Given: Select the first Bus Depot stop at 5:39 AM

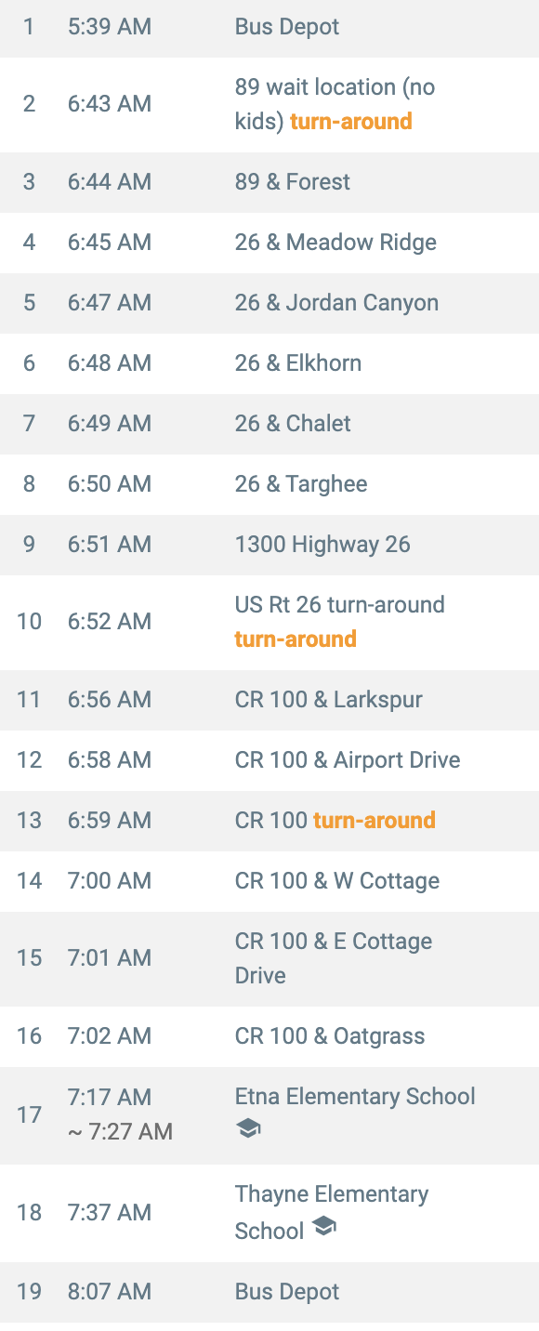Looking at the screenshot, I should 269,27.
